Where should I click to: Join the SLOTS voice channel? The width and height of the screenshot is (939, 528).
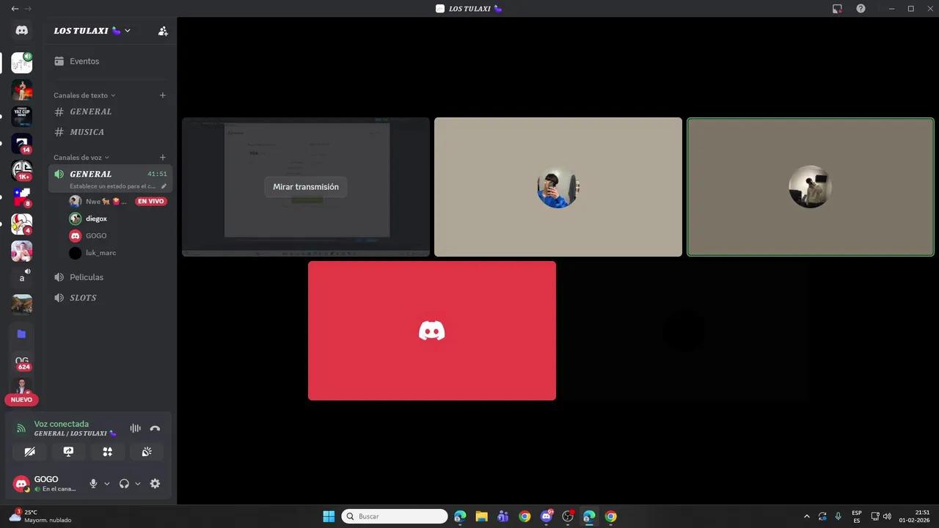pyautogui.click(x=110, y=298)
